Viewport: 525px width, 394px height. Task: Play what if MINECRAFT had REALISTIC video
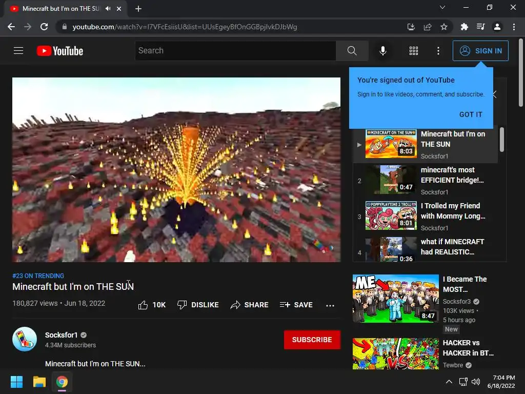click(425, 248)
